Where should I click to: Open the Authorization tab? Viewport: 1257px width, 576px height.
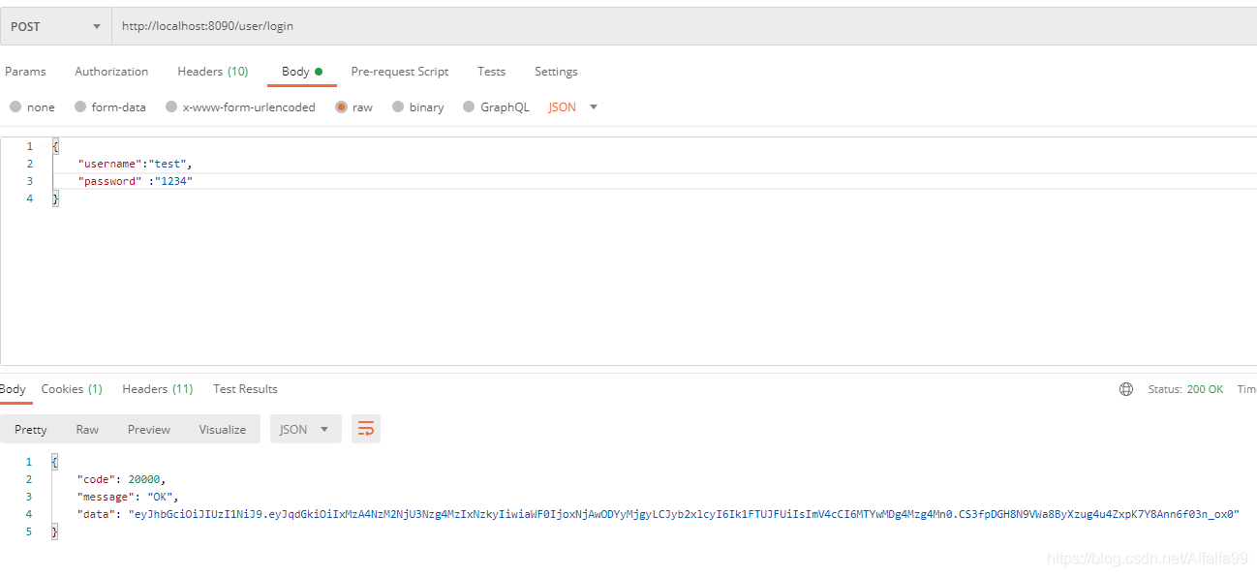point(111,72)
